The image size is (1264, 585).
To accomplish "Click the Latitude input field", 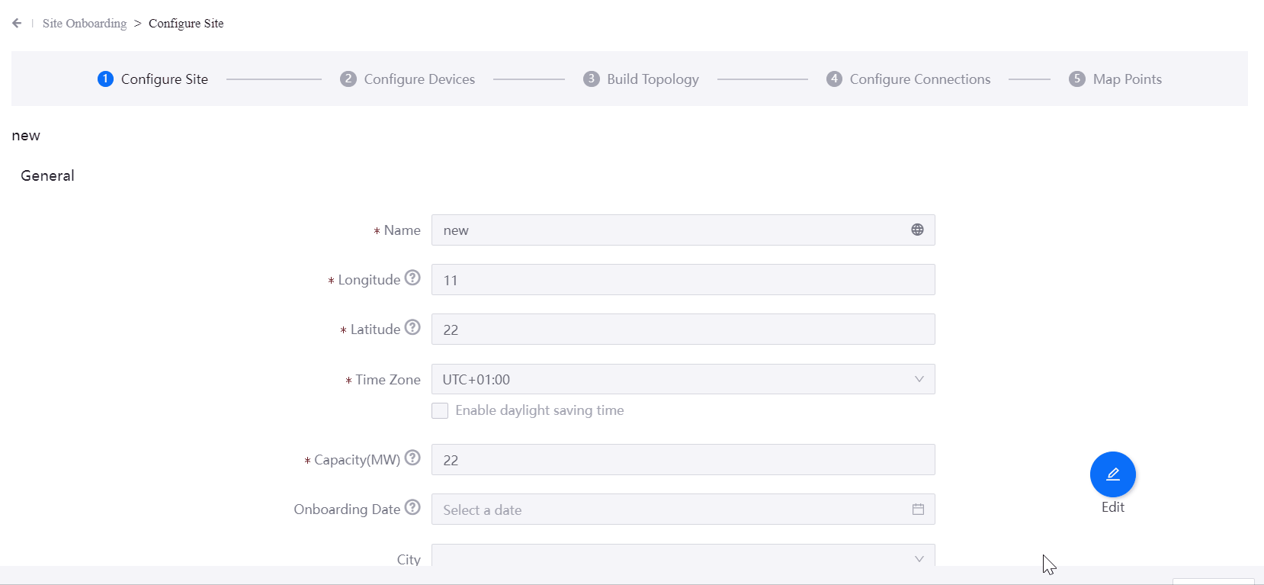I will (682, 329).
